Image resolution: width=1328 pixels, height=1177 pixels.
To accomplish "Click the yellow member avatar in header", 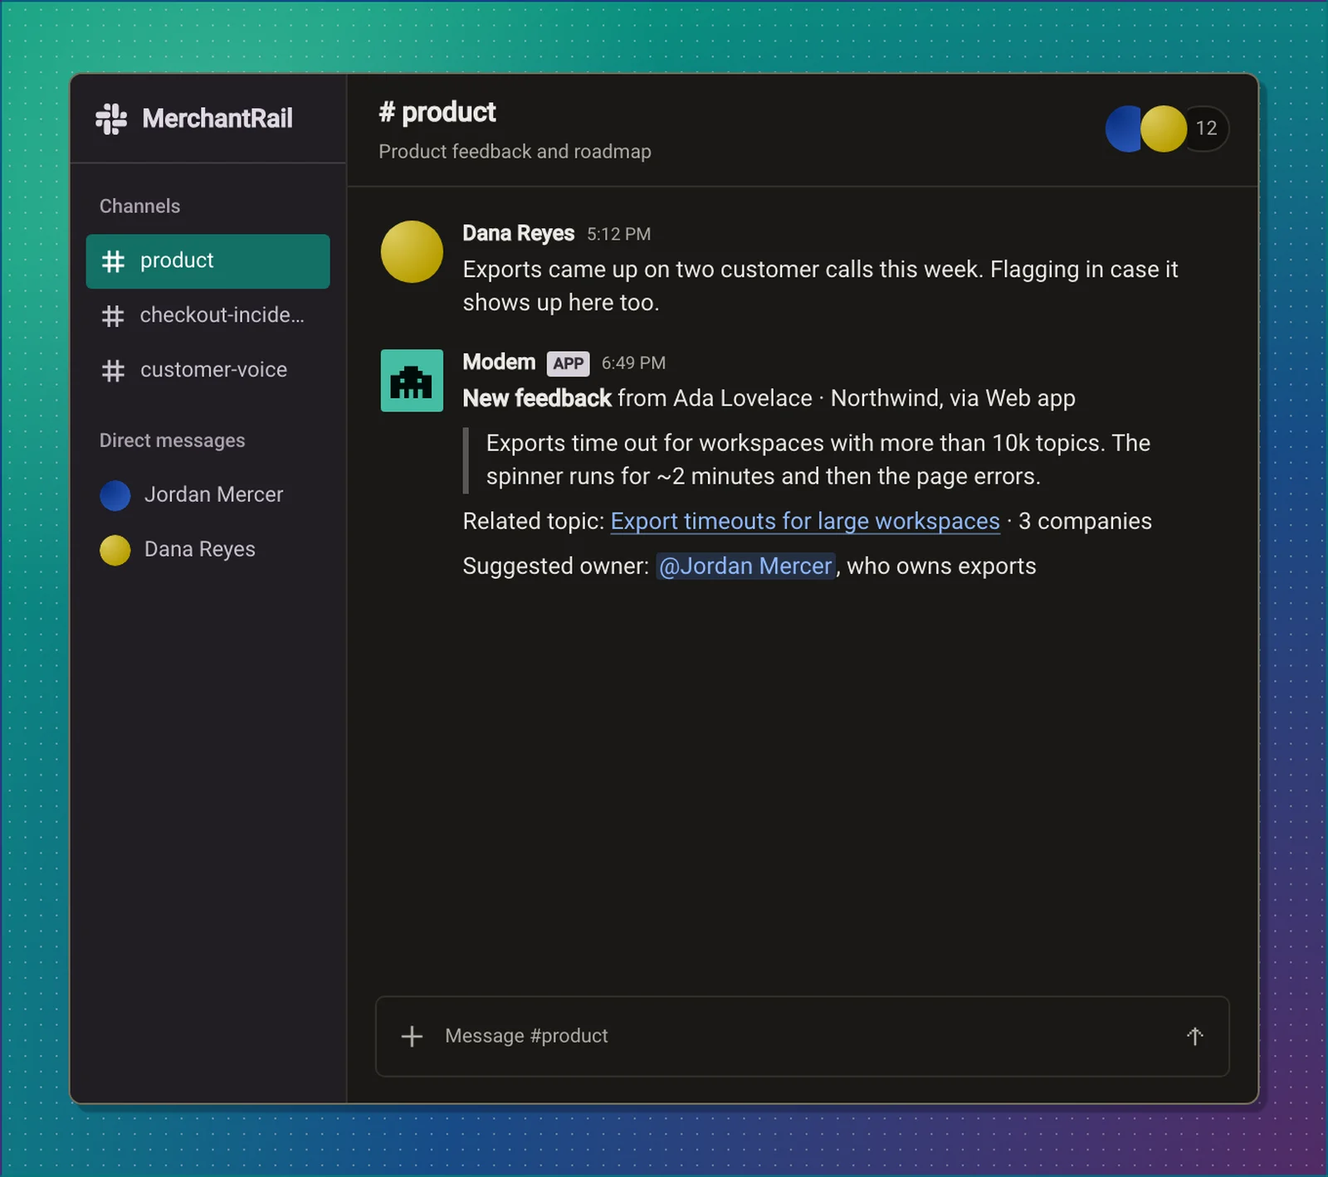I will pyautogui.click(x=1164, y=129).
